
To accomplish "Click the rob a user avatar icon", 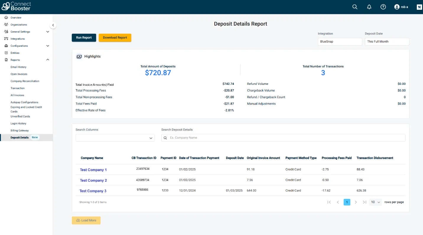I will pos(397,7).
